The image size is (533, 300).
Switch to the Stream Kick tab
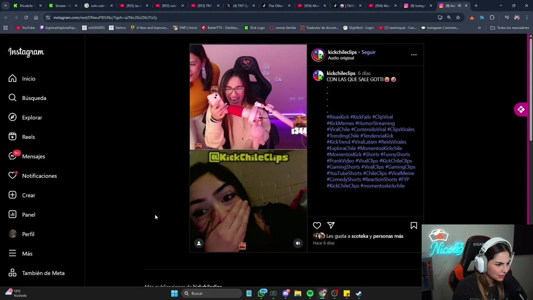63,6
